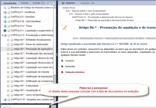Click the Artigo 86.º breadcrumb entry

tap(104, 20)
